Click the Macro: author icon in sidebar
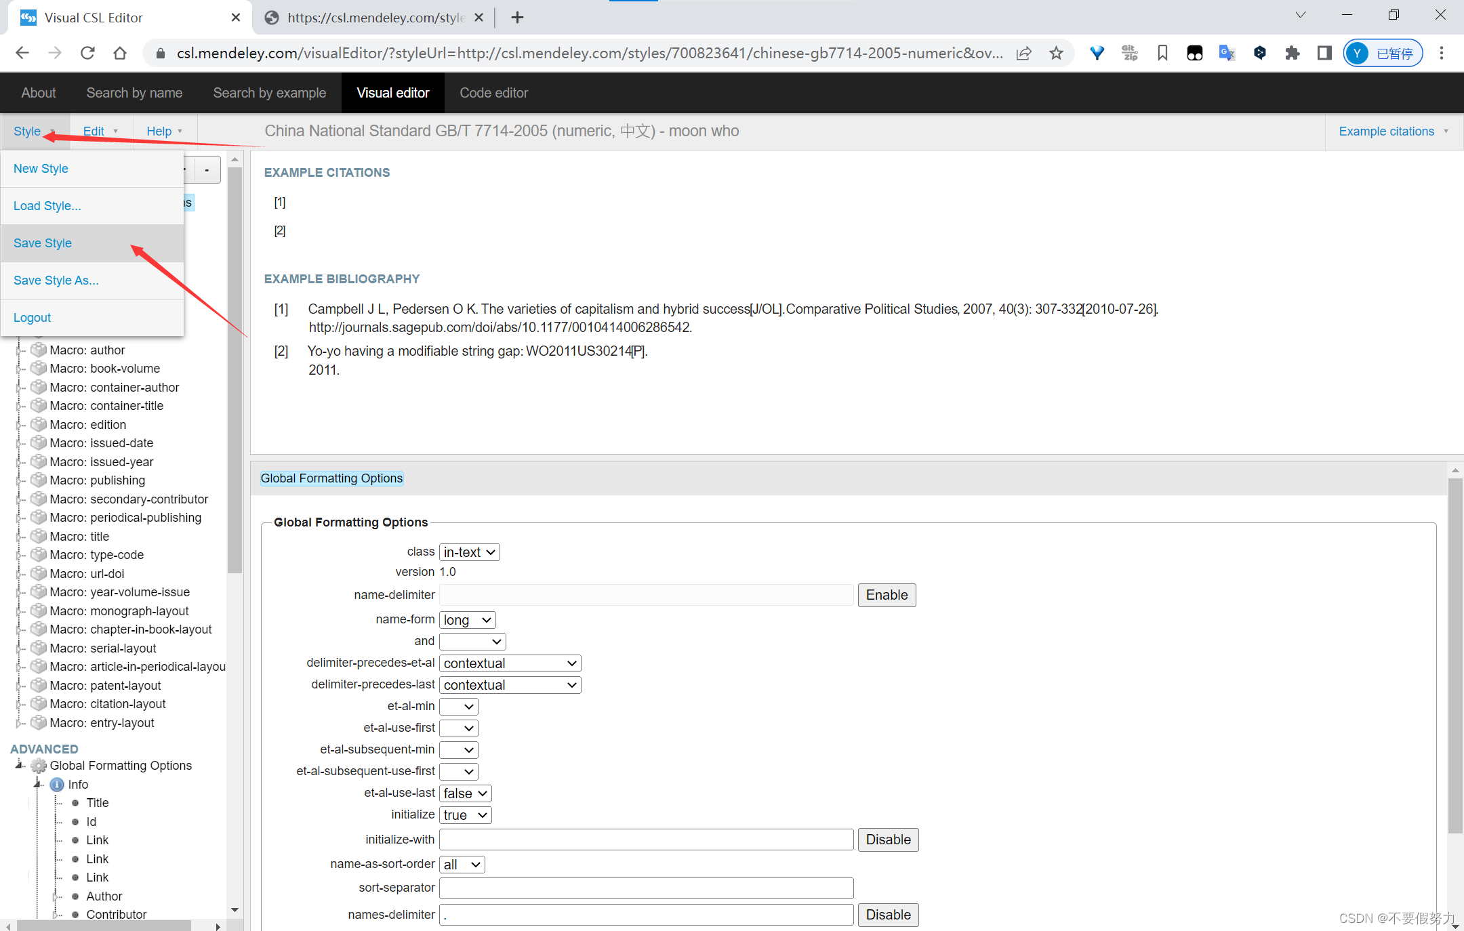The width and height of the screenshot is (1464, 931). [x=39, y=349]
